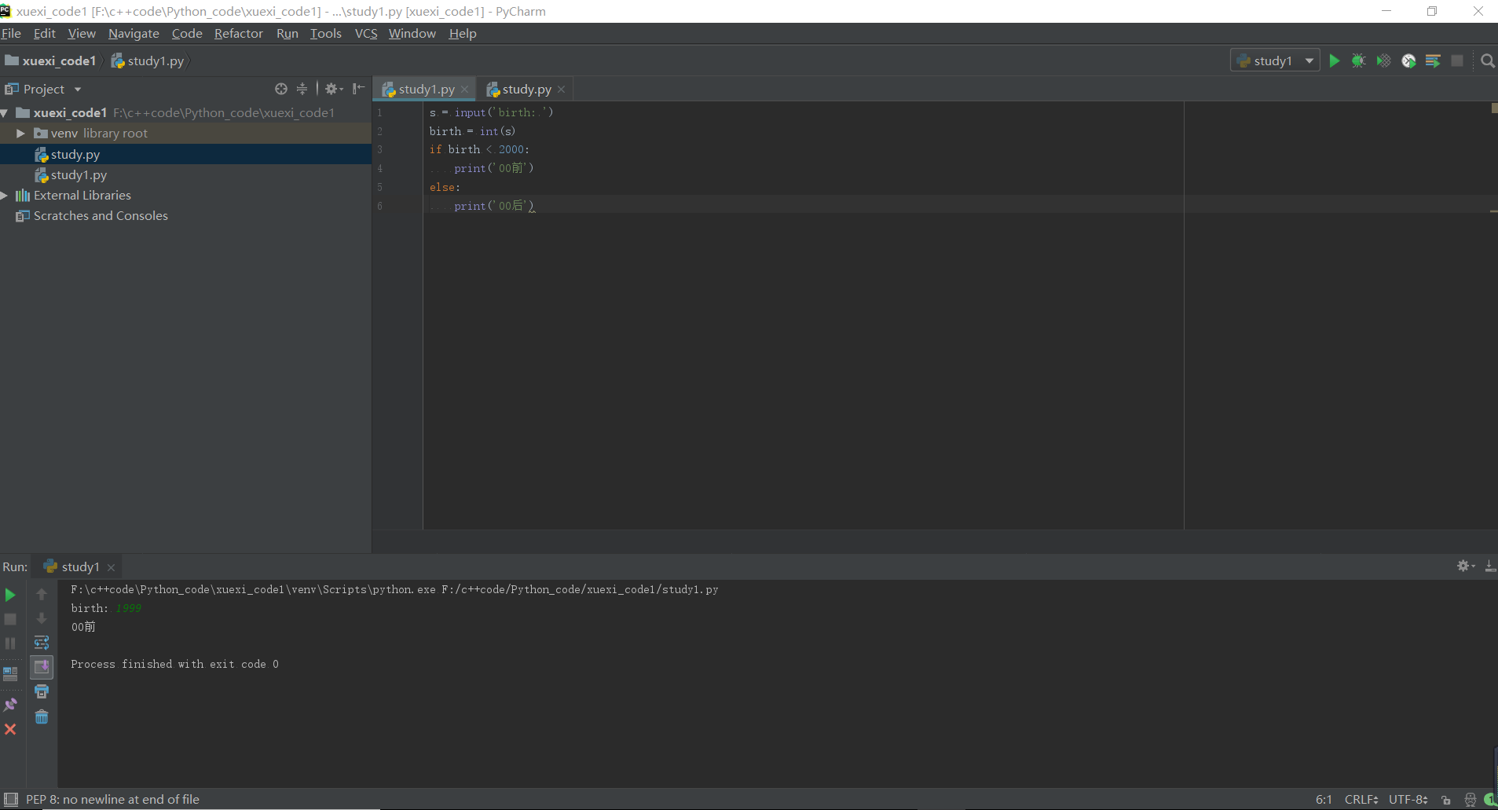Screen dimensions: 1498x810
Task: Open Search Everywhere magnifier icon
Action: click(1487, 60)
